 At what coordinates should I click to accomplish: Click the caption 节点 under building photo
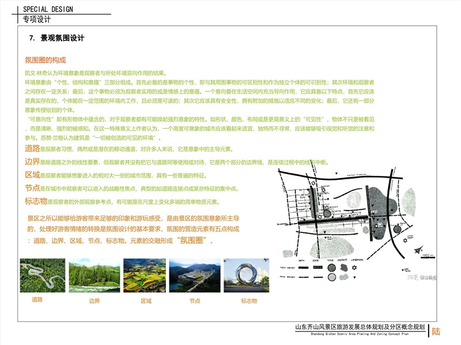[195, 301]
